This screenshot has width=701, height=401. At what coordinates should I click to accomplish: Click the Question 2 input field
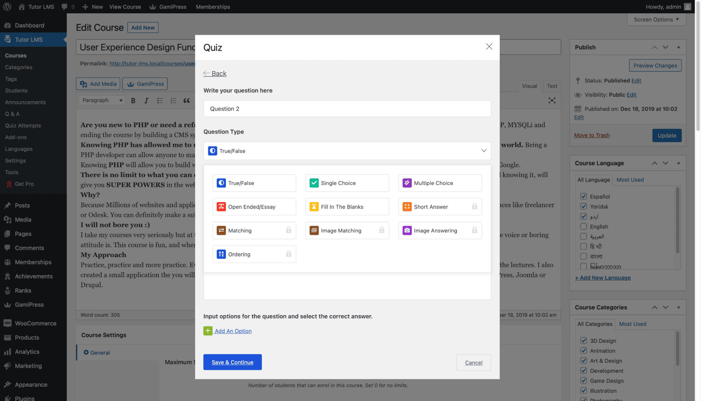coord(347,108)
